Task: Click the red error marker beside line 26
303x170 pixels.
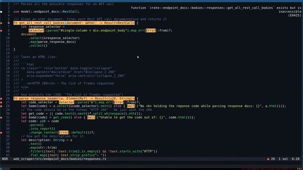Action: [1, 99]
